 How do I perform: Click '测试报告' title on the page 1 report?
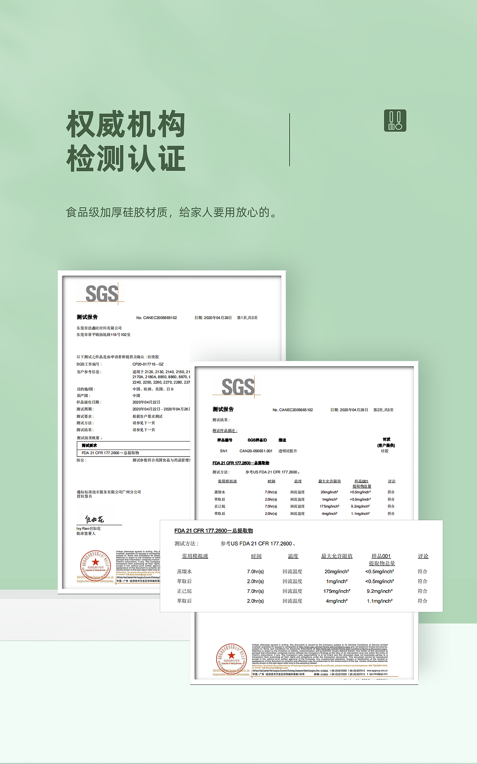click(x=87, y=317)
